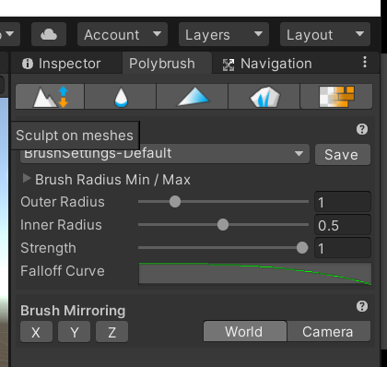Image resolution: width=387 pixels, height=367 pixels.
Task: Click the Strength value field
Action: click(343, 248)
